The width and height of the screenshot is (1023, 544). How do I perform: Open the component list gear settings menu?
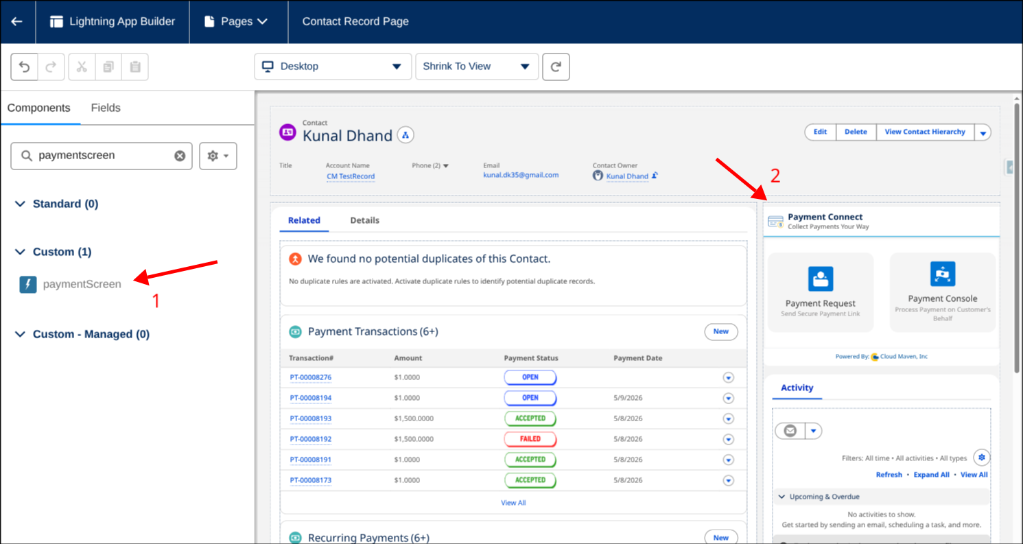click(x=218, y=156)
